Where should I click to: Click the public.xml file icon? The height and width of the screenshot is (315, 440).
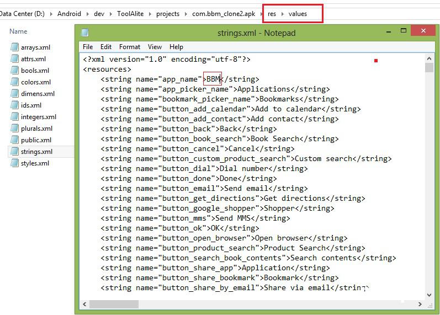point(14,140)
